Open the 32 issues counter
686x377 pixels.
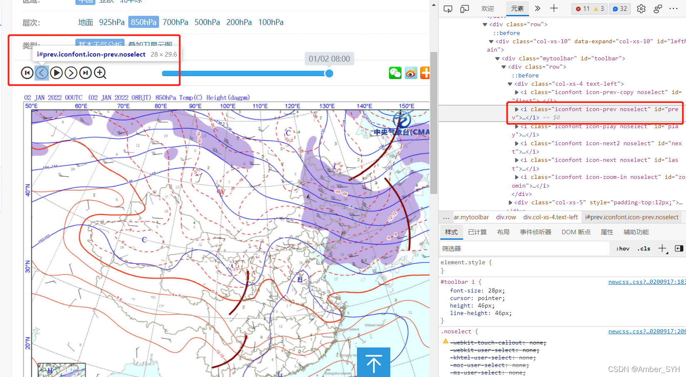620,9
